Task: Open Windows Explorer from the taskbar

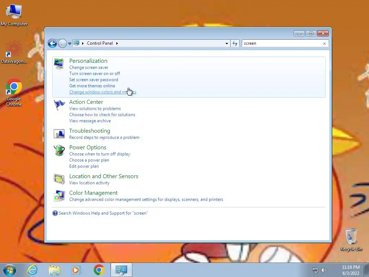Action: tap(54, 270)
